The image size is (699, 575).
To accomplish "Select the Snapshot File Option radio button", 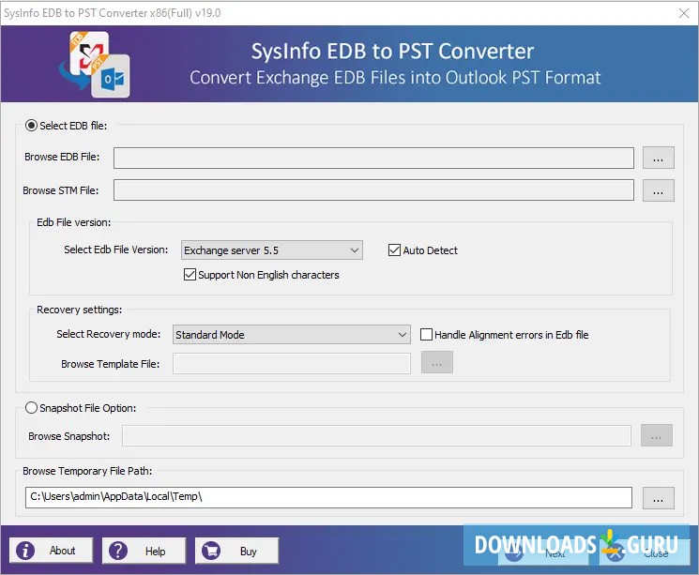I will click(31, 408).
